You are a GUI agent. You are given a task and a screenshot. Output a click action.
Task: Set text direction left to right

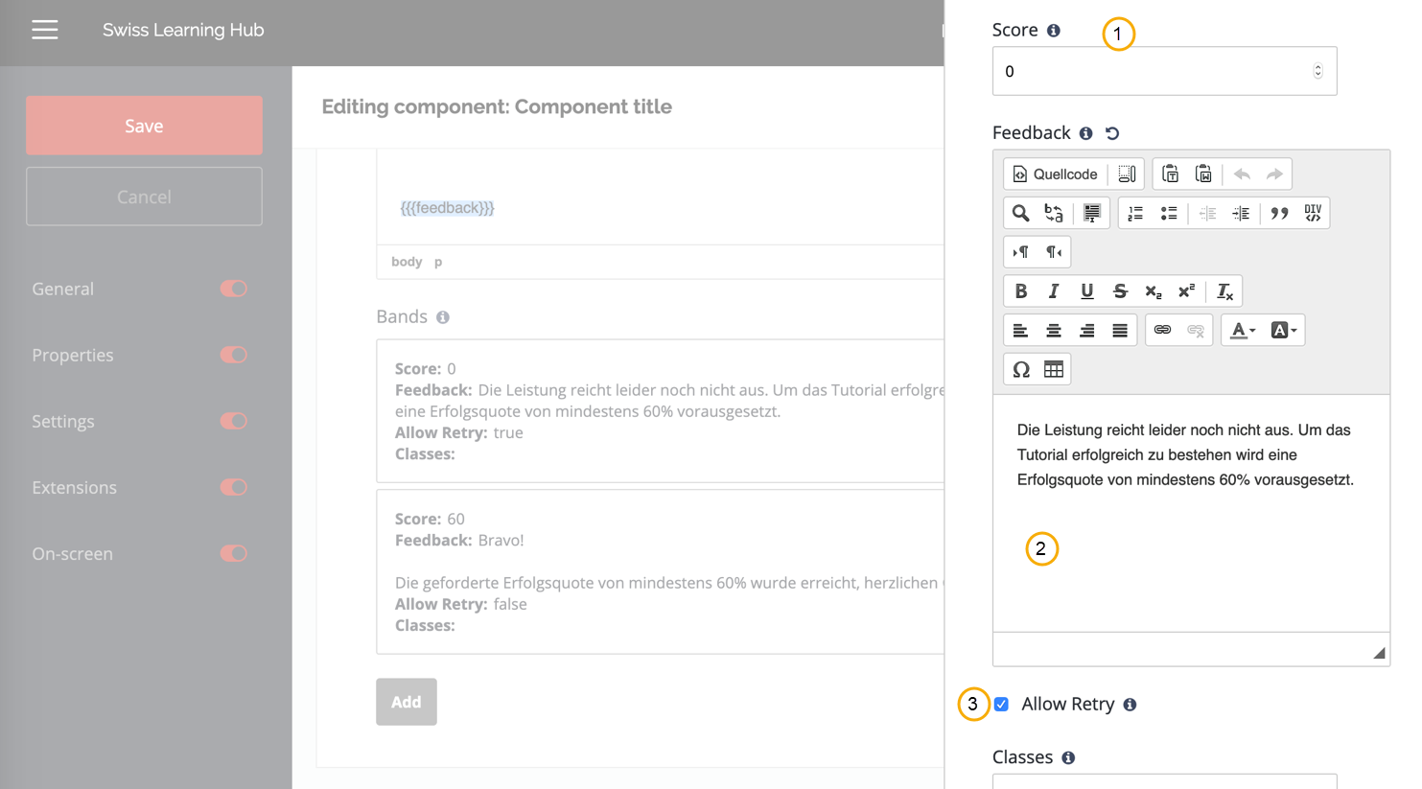point(1020,252)
